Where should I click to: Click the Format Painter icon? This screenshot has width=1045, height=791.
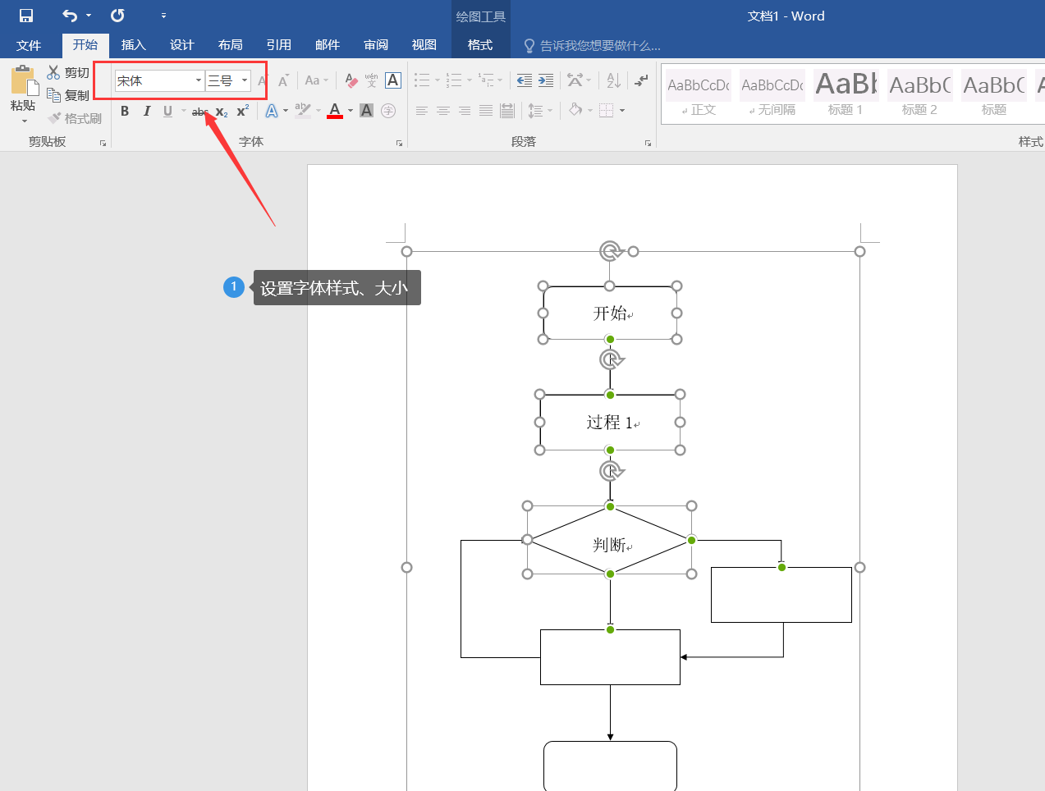click(76, 117)
